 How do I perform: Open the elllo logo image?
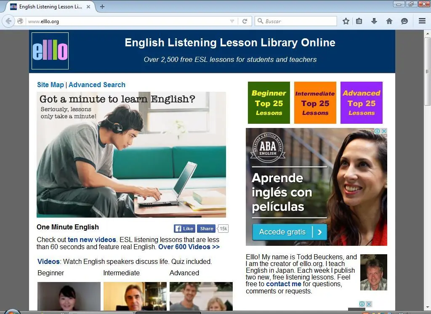click(x=50, y=51)
